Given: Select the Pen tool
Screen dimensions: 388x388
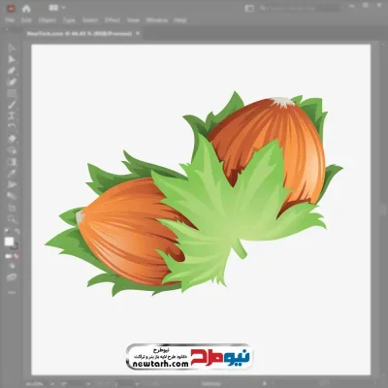Looking at the screenshot, I should point(12,71).
